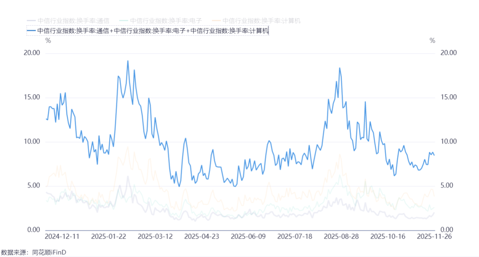Click the % unit label above the right axis
The height and width of the screenshot is (257, 479).
432,41
